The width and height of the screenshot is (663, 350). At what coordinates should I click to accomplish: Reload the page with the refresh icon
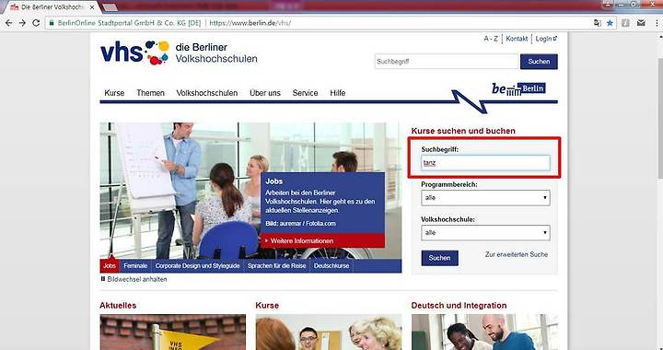[36, 23]
